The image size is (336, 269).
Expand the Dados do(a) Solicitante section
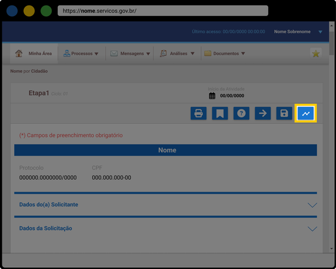(x=165, y=205)
